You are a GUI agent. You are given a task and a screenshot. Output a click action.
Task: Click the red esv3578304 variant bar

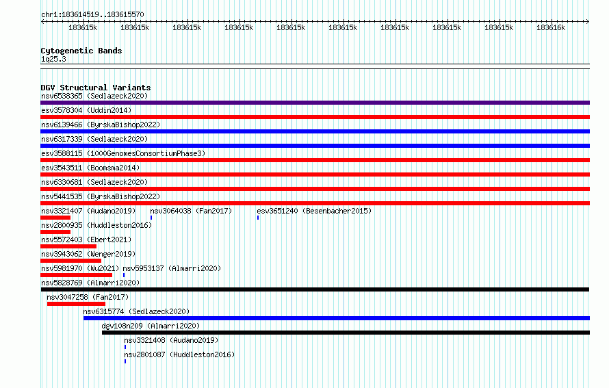click(315, 117)
